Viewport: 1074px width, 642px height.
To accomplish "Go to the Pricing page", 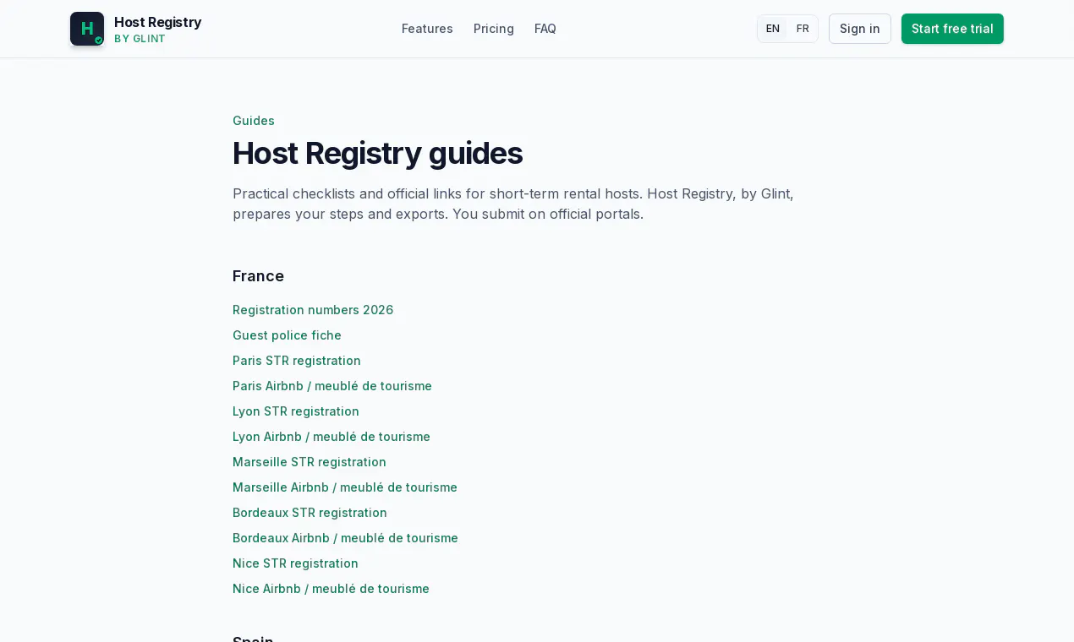I will (494, 29).
